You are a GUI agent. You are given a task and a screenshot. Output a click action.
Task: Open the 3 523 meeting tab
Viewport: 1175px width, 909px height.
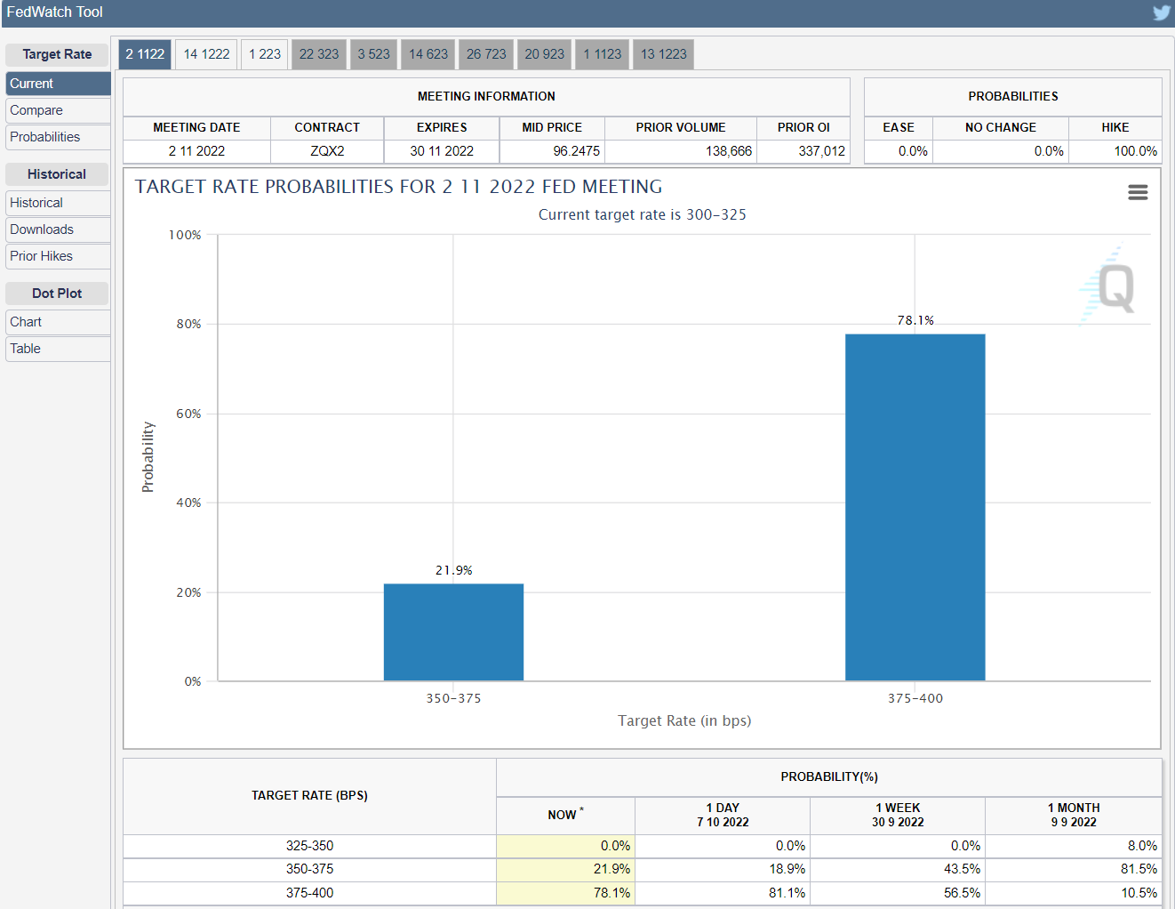click(x=374, y=54)
